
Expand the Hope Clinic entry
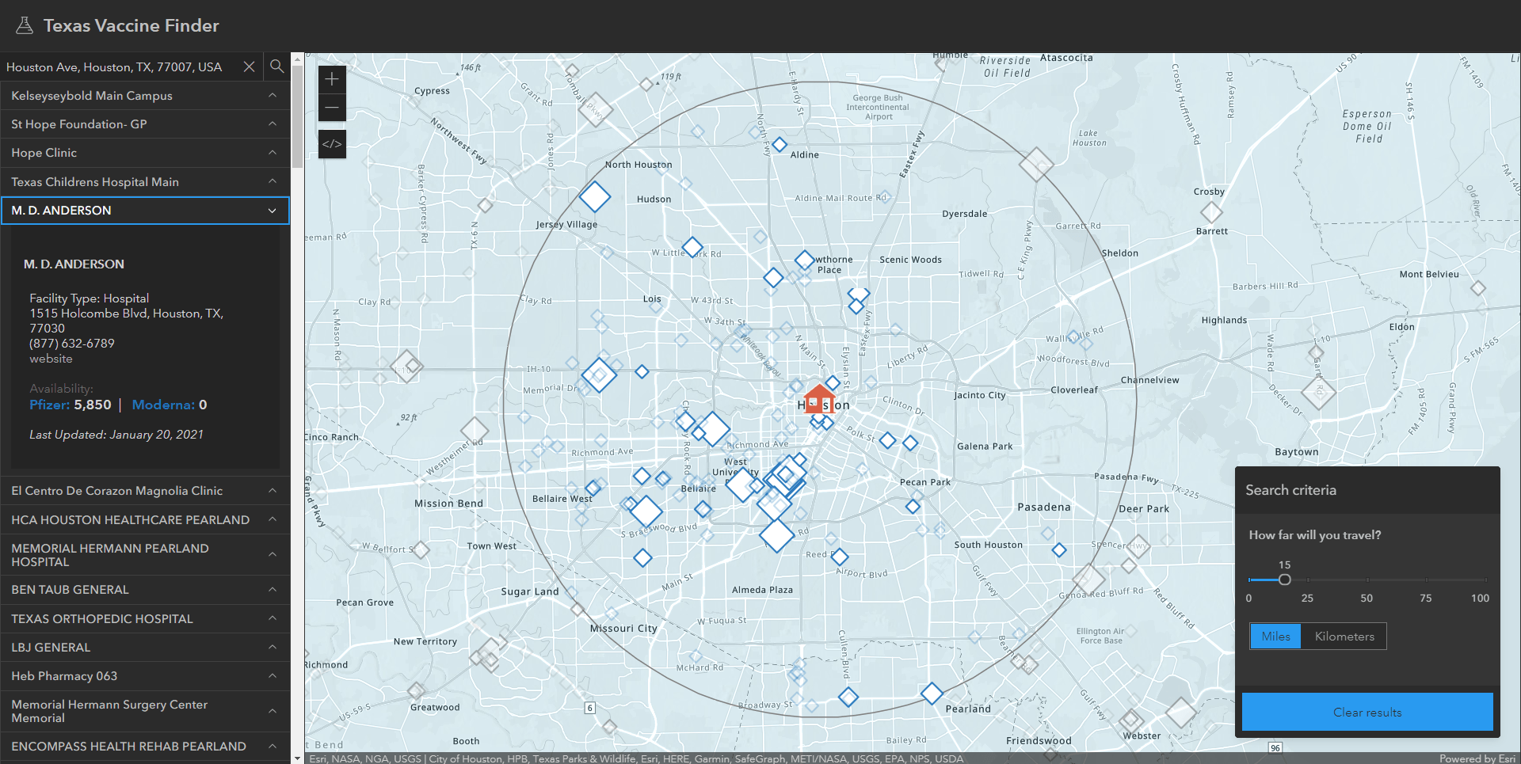145,153
